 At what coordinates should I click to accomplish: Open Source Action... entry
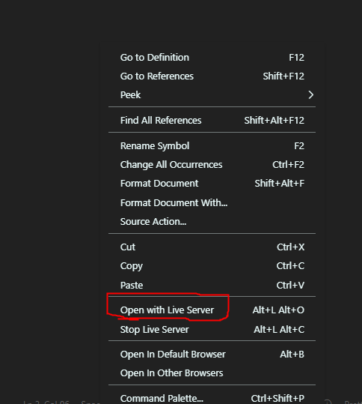tap(212, 222)
